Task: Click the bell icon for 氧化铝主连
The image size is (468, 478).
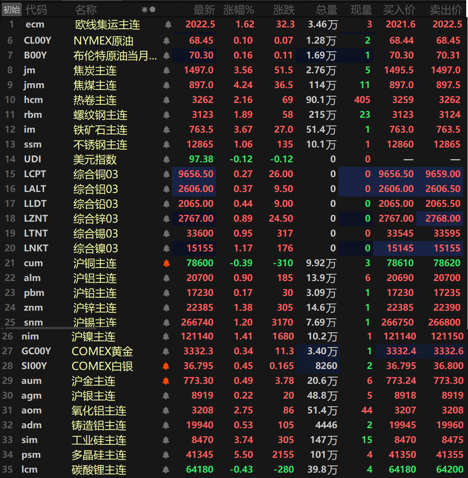Action: (x=166, y=410)
